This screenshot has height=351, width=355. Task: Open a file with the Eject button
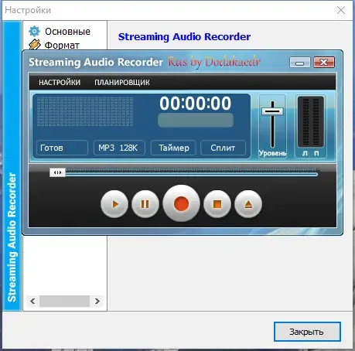pos(248,204)
